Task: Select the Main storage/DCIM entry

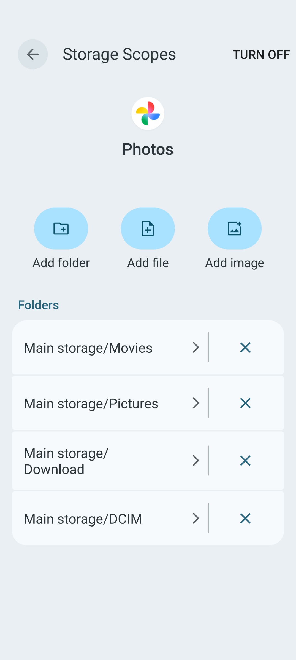Action: (83, 519)
